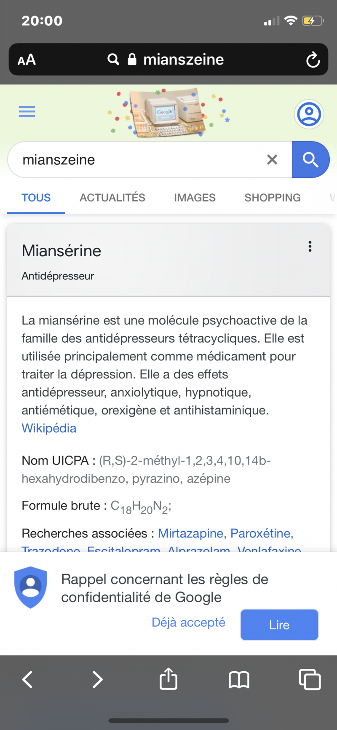Open the Google hamburger menu
Viewport: 337px width, 730px height.
[x=27, y=112]
